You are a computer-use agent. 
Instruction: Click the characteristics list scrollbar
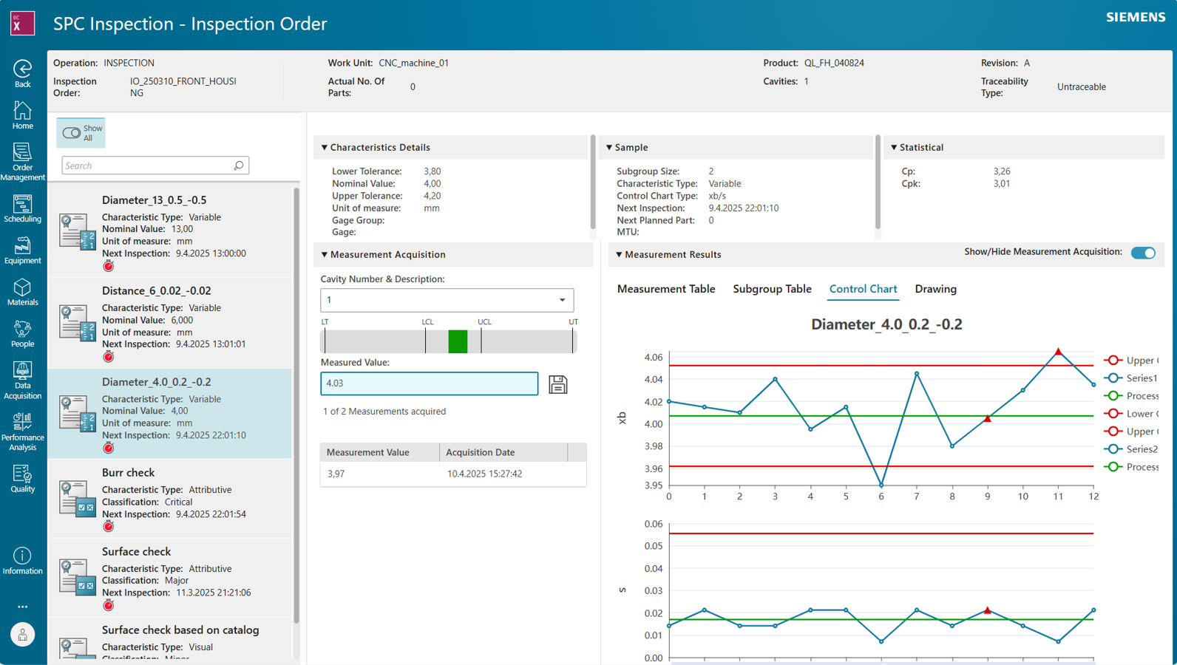click(x=296, y=406)
